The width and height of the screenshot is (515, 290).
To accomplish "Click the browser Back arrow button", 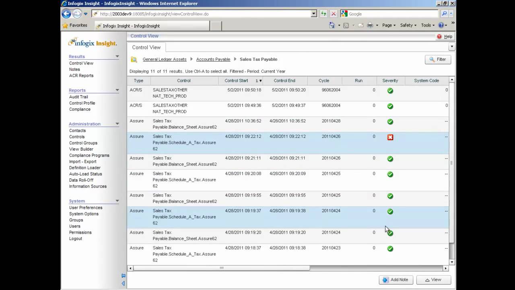I will 66,14.
